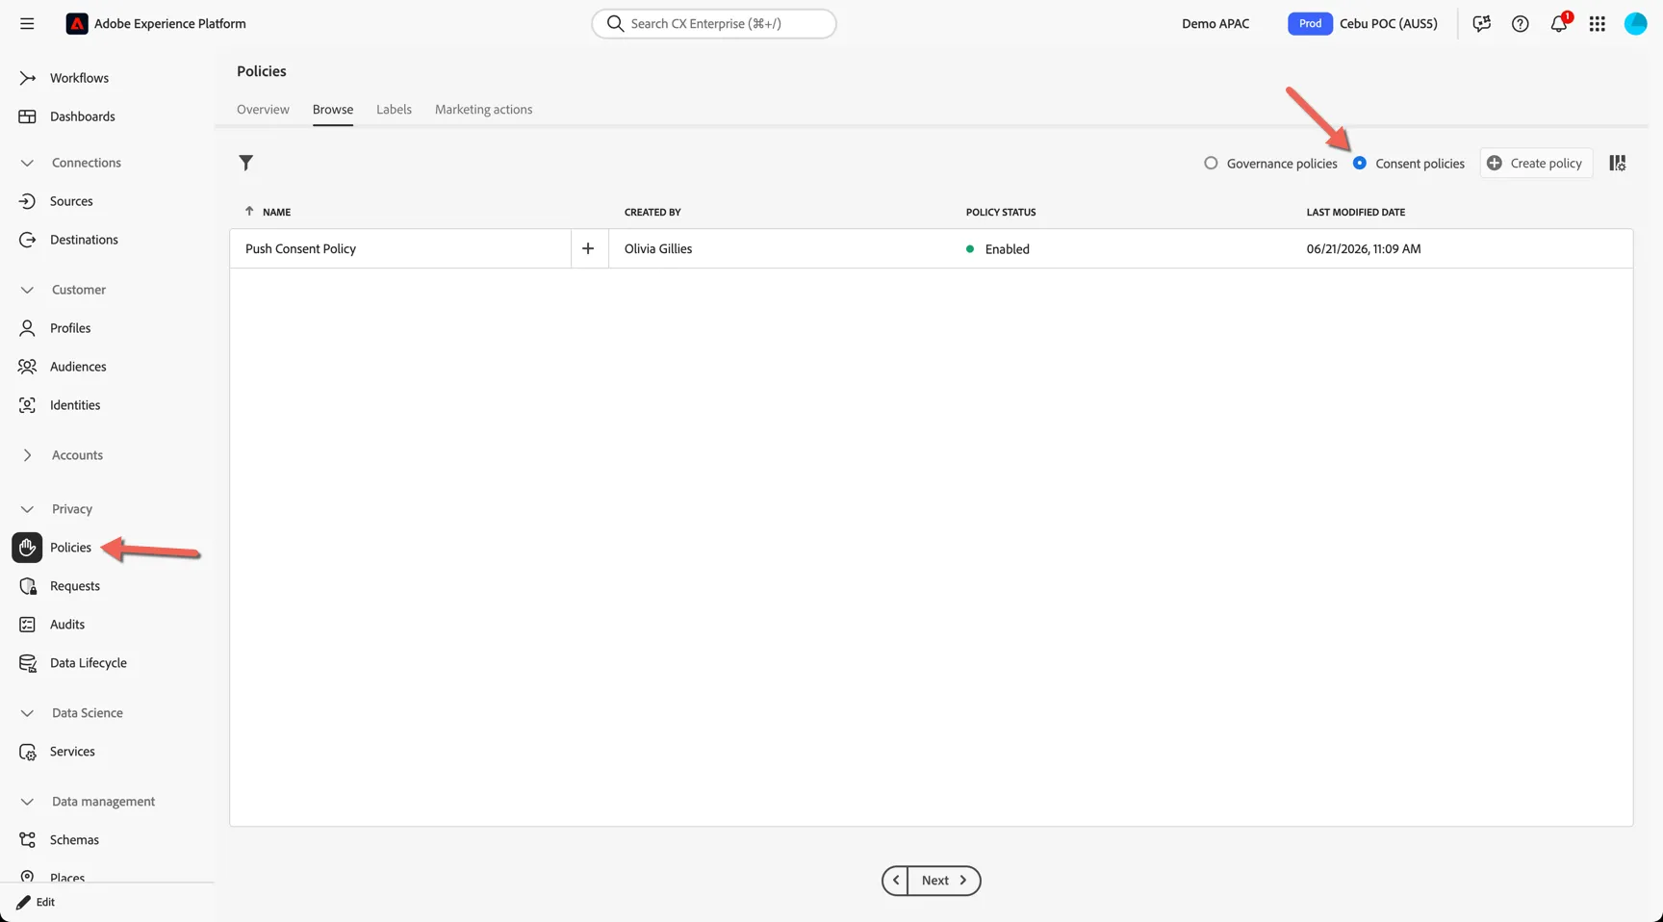The width and height of the screenshot is (1663, 922).
Task: Open the notifications bell
Action: click(x=1559, y=24)
